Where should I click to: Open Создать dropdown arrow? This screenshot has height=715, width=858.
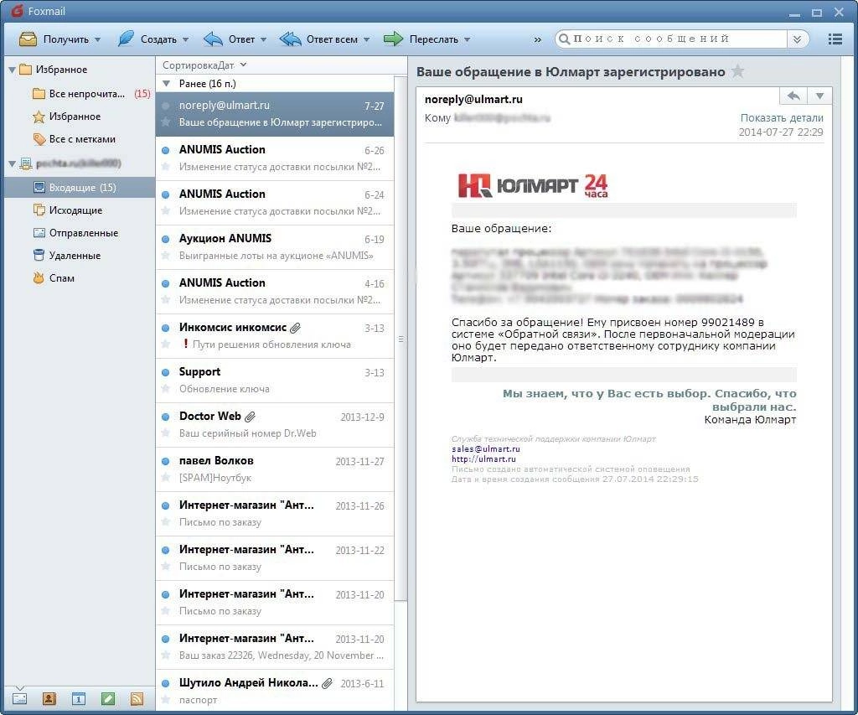pos(185,39)
